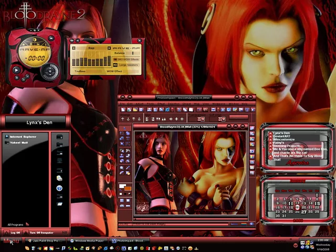The width and height of the screenshot is (336, 252).
Task: Expand All Programs in the start menu
Action: pyautogui.click(x=18, y=224)
